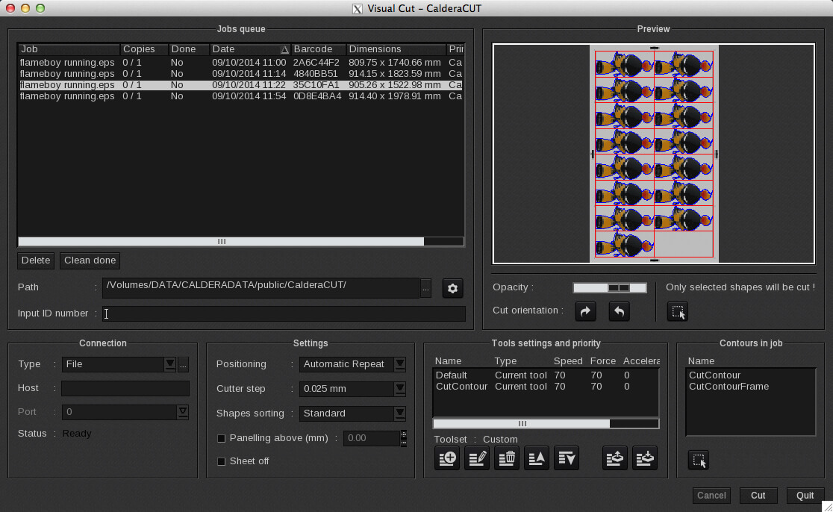Image resolution: width=833 pixels, height=512 pixels.
Task: Select the CutContour tool row
Action: coord(546,387)
